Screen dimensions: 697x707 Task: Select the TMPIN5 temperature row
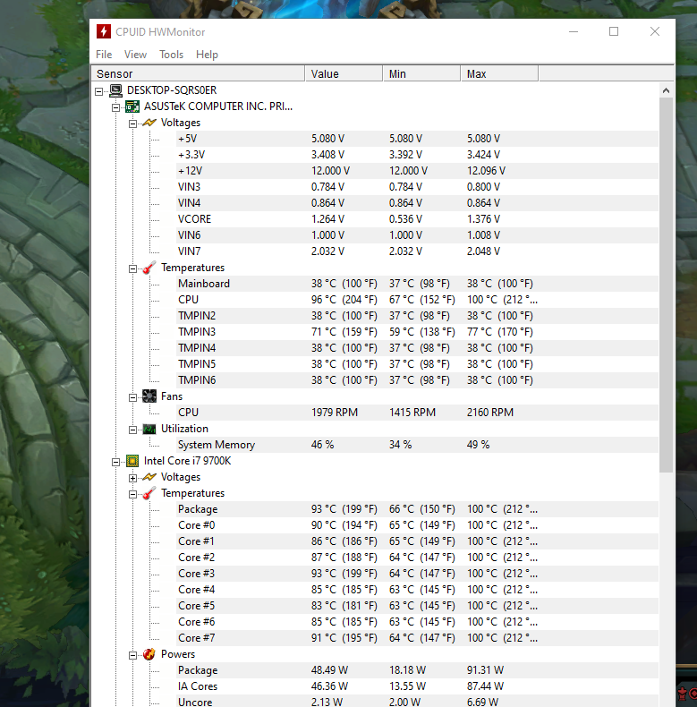pos(417,364)
